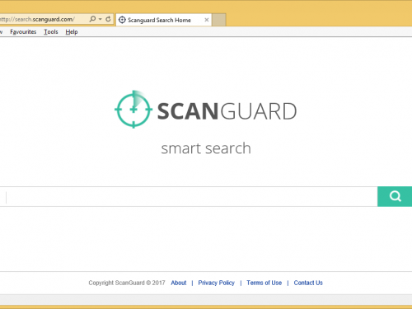Open the Privacy Policy link

217,283
